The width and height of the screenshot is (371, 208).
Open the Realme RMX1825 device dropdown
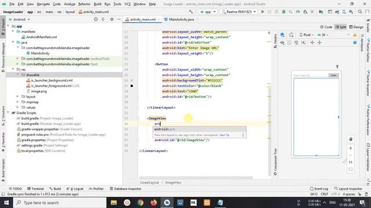coord(239,12)
